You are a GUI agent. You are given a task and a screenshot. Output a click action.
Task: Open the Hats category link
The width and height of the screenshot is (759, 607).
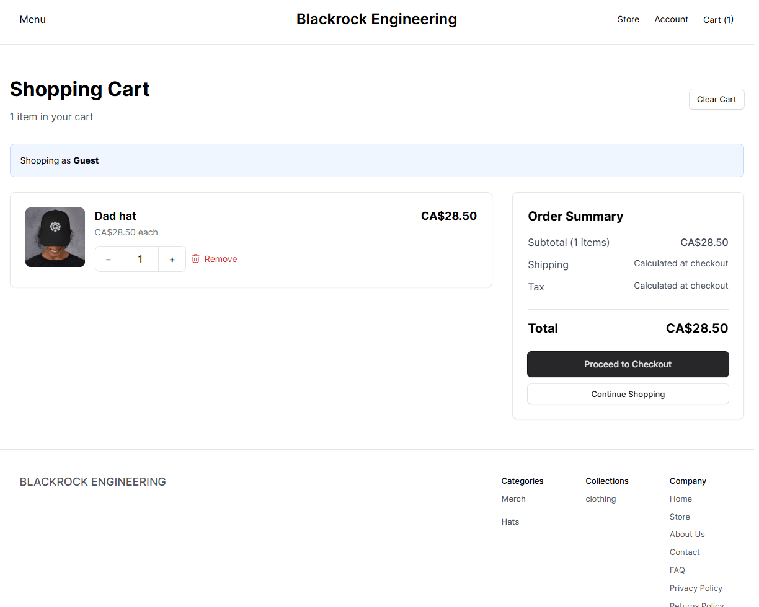(510, 522)
